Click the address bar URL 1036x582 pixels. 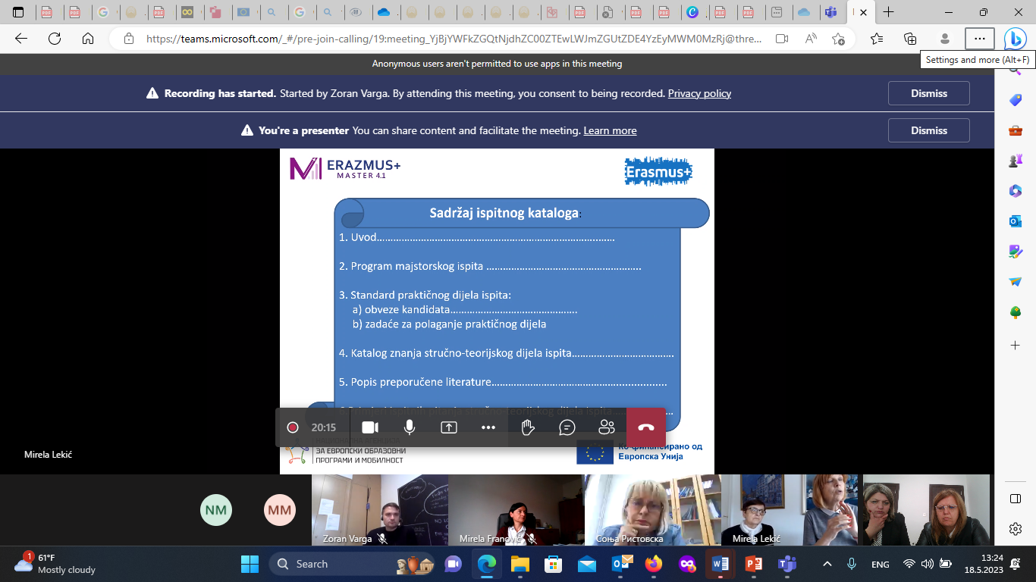point(453,39)
